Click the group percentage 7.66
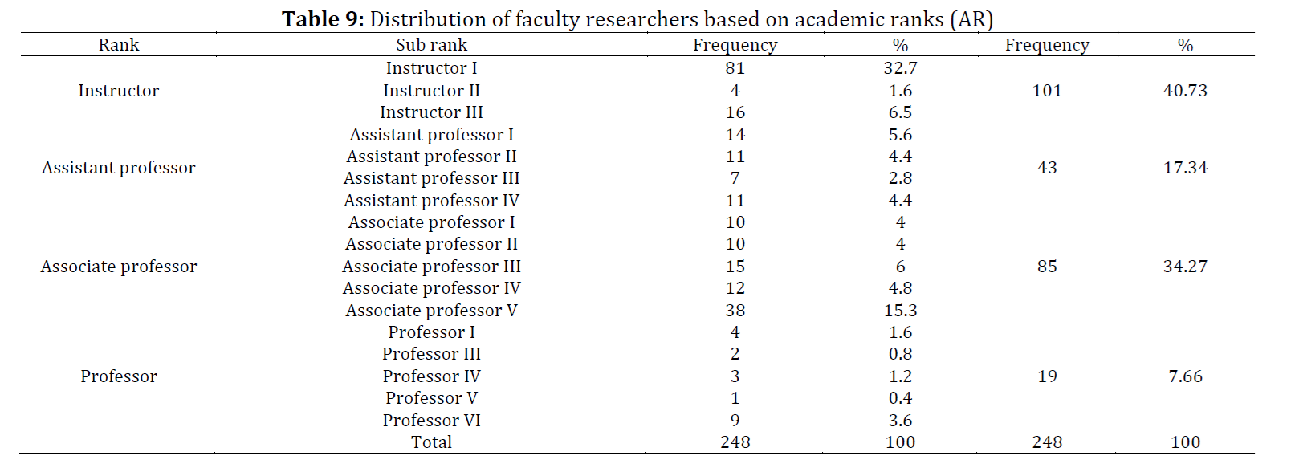Screen dimensions: 1291x464 coord(1185,376)
